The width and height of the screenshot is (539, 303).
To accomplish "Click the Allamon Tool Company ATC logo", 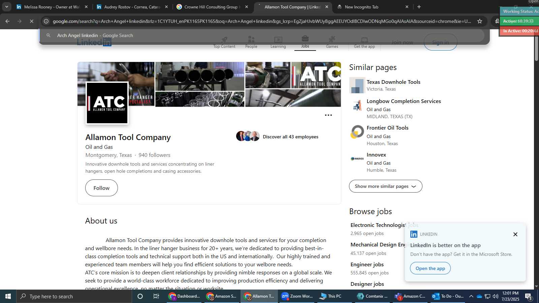I will point(107,103).
